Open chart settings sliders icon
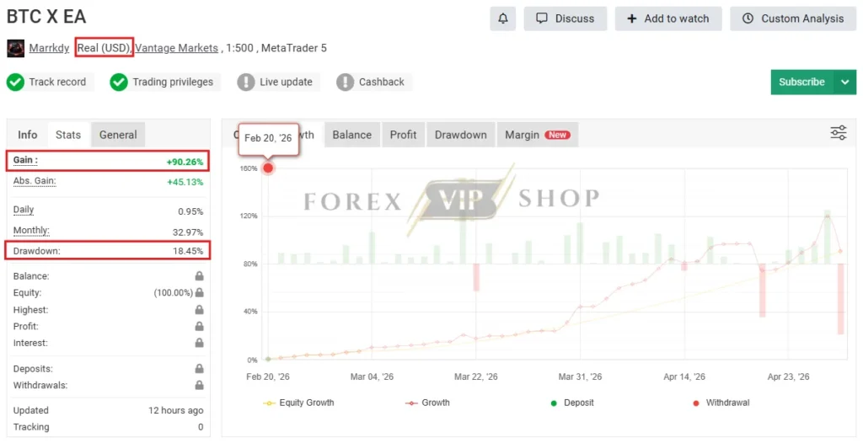The image size is (863, 443). (x=839, y=132)
